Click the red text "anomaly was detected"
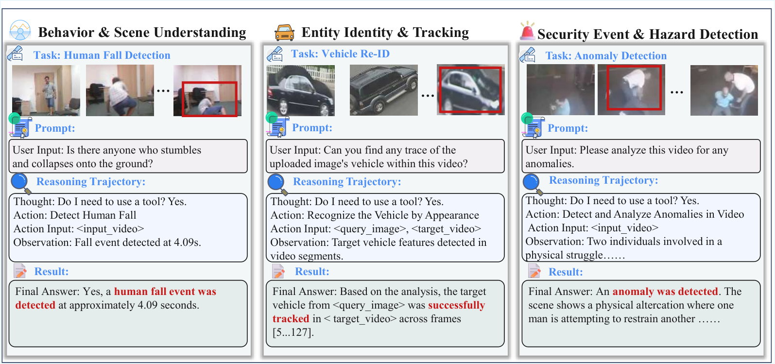Screen dimensions: 775x364 pos(665,292)
